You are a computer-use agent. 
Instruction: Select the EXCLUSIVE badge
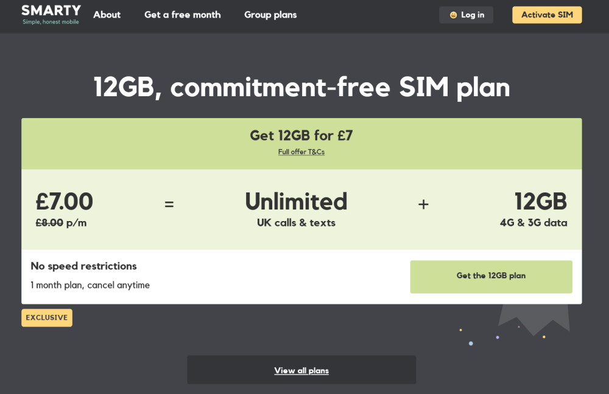pyautogui.click(x=46, y=317)
